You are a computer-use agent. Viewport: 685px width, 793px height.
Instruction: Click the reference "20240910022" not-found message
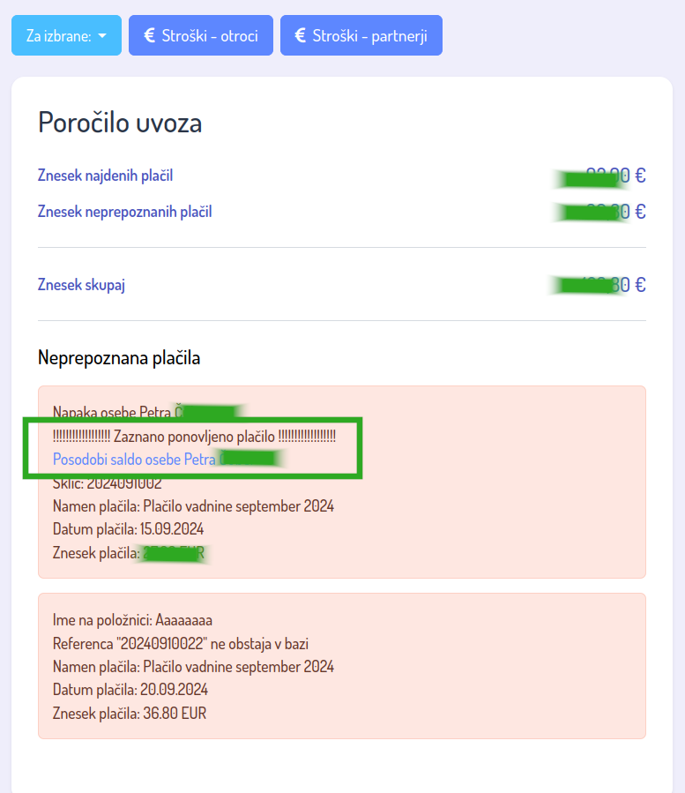tap(181, 644)
